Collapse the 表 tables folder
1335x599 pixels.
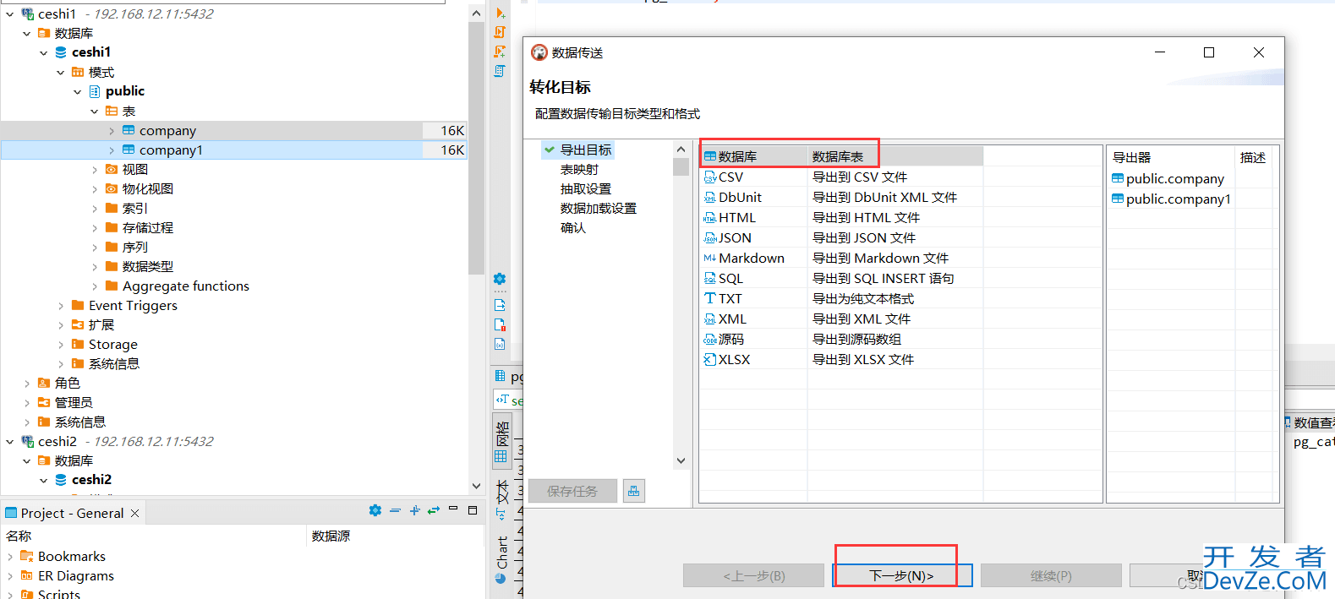tap(95, 111)
